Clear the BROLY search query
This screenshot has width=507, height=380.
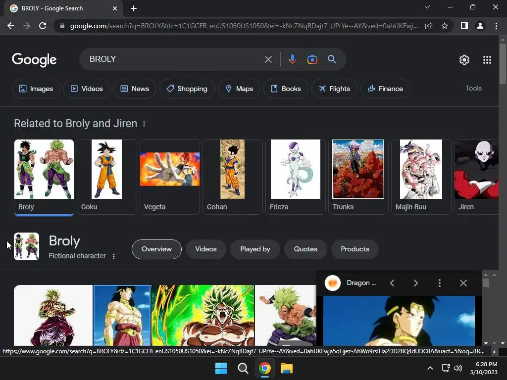point(268,59)
